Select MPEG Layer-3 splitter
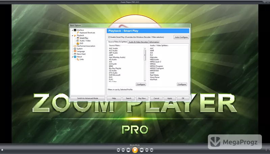Image resolution: width=270 pixels, height=154 pixels. tap(156, 62)
